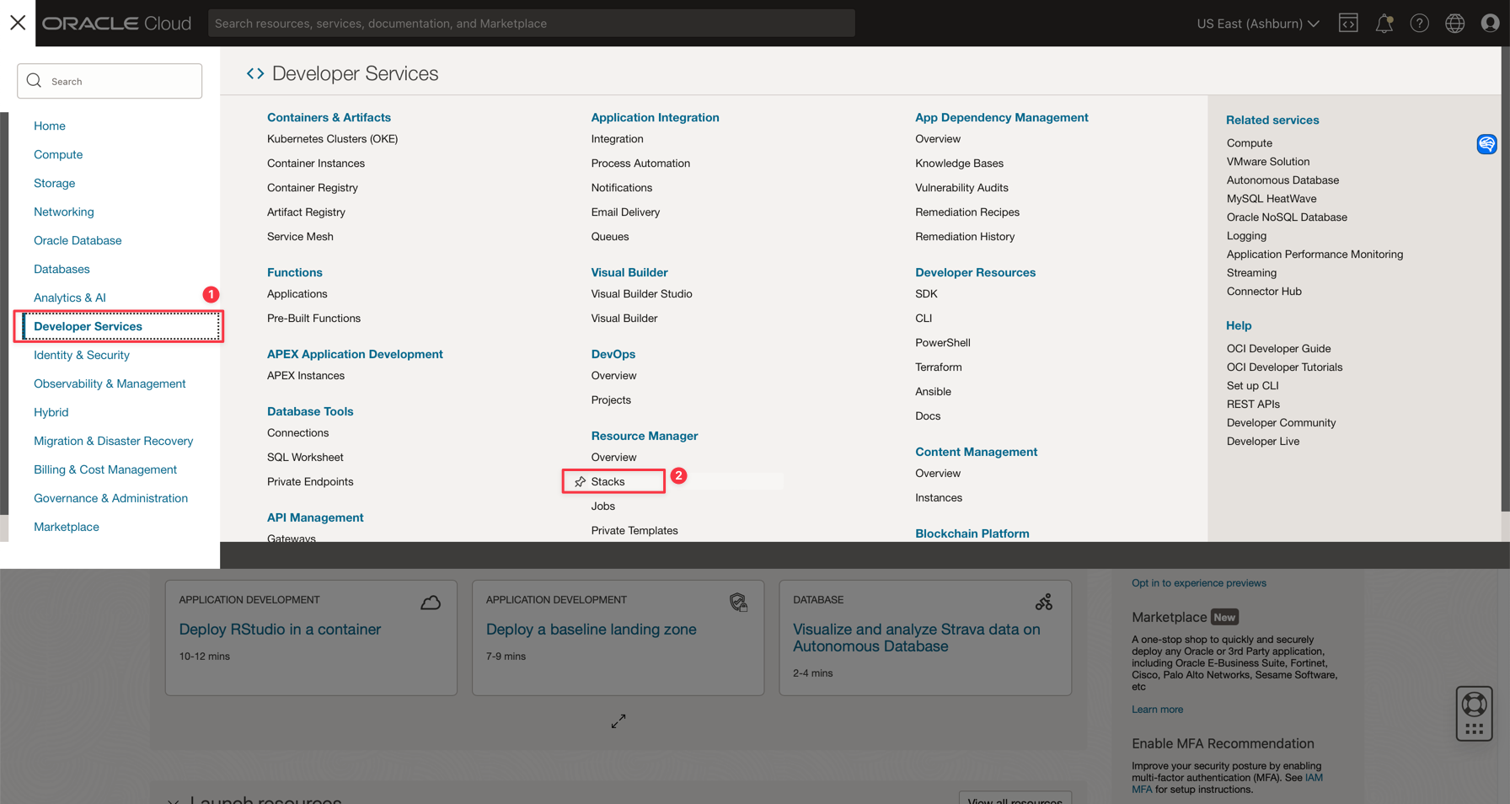Click Opt in to experience previews
1510x804 pixels.
(x=1199, y=583)
